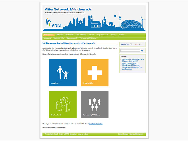Open 'Neuer Vorstand beim VäterNetzwerk München' link
188x141 pixels.
[130, 64]
